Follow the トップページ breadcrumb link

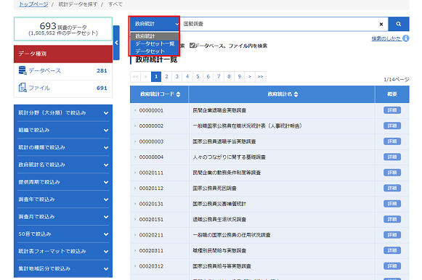click(33, 4)
